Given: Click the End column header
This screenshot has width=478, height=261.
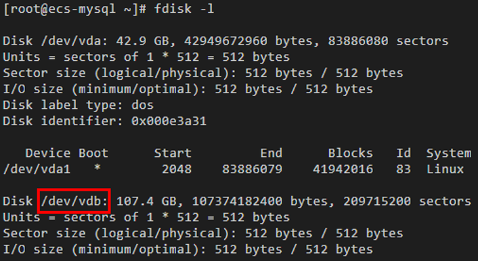Looking at the screenshot, I should [x=271, y=153].
